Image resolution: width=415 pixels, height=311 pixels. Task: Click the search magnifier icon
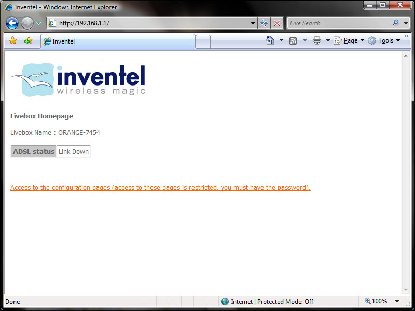click(396, 23)
